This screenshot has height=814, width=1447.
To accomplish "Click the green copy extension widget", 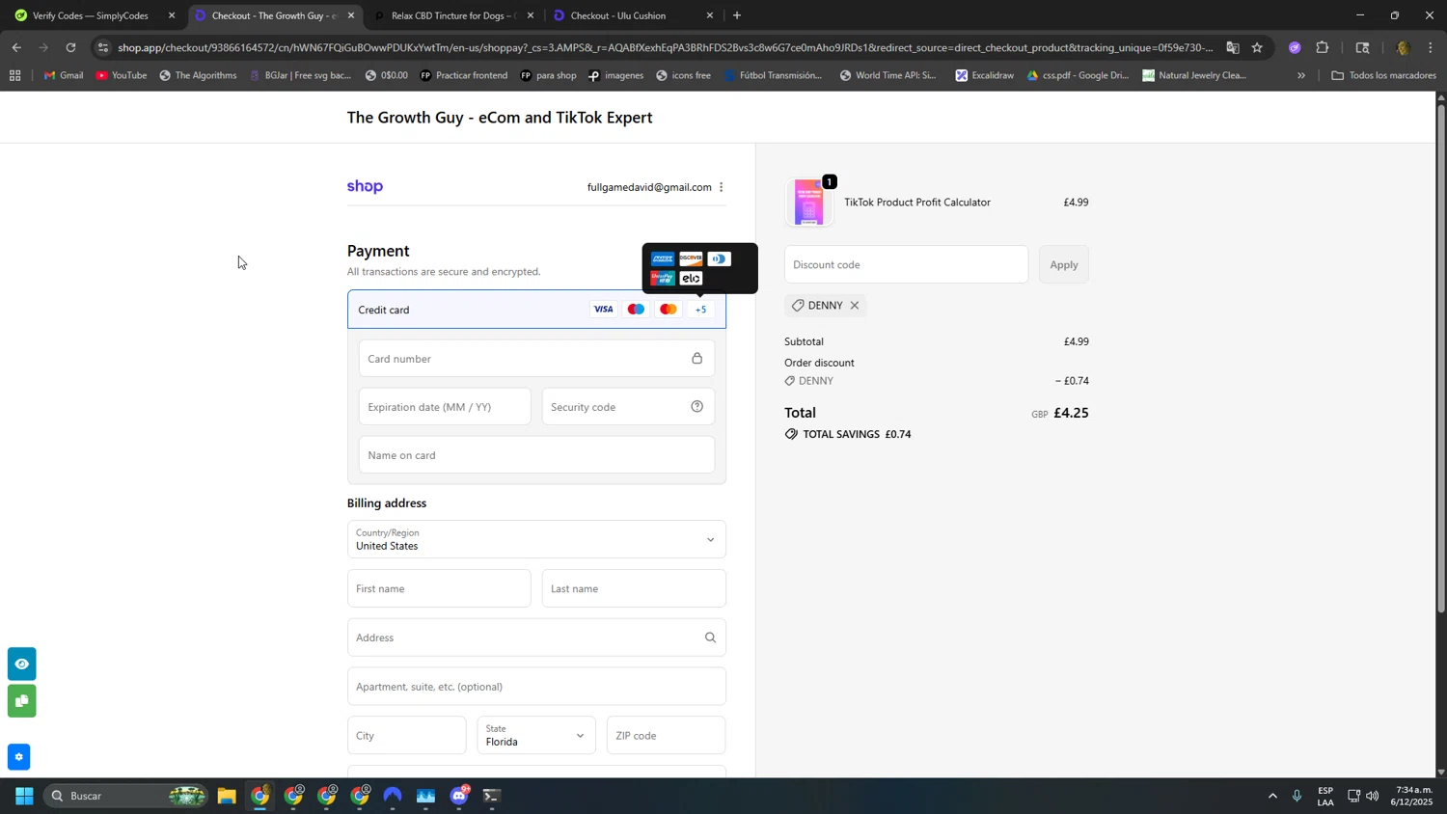I will pos(21,701).
